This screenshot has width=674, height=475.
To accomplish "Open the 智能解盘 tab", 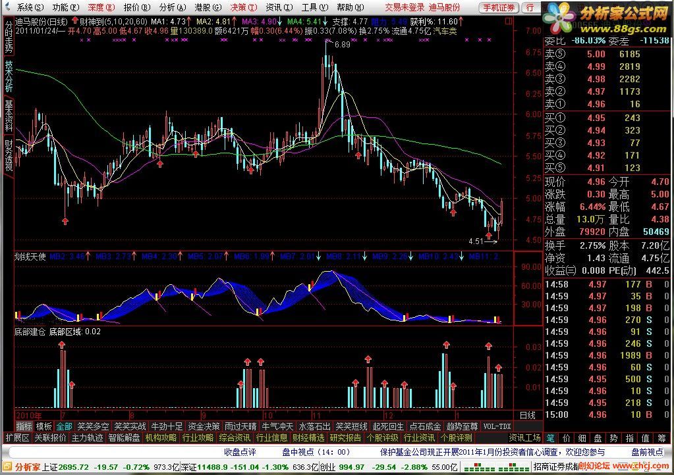I will (125, 438).
